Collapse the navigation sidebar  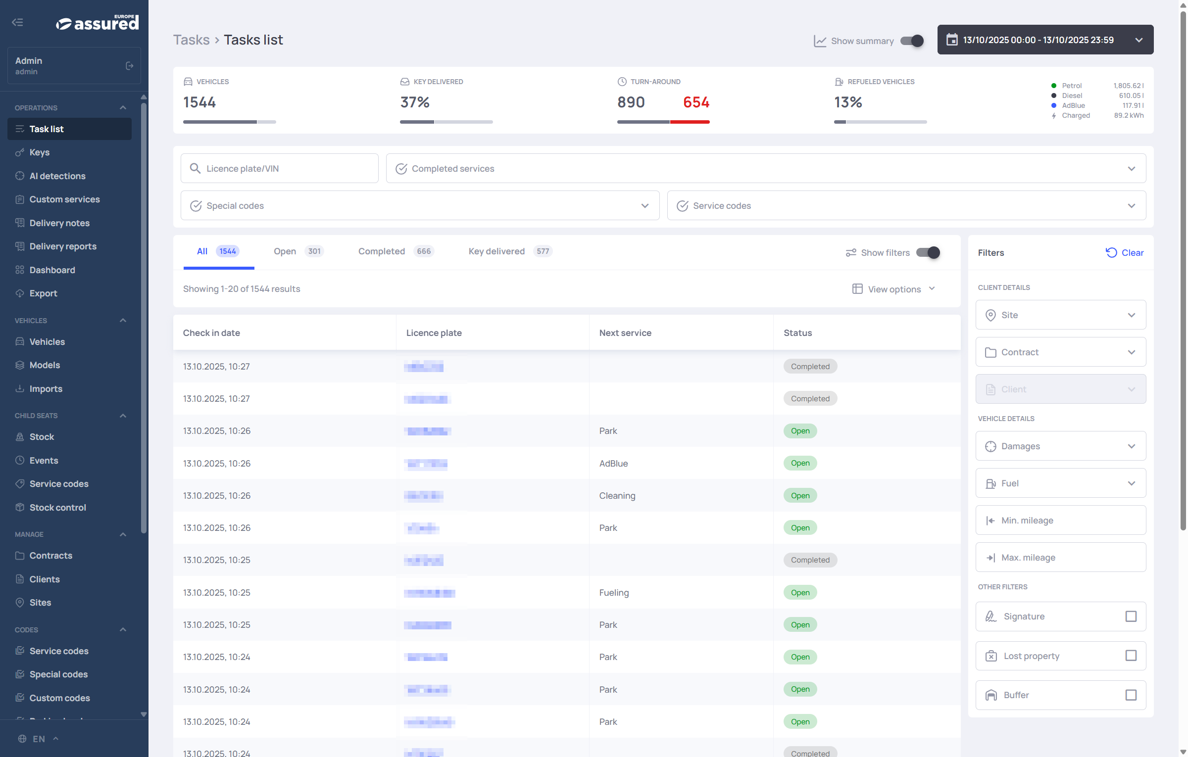tap(17, 22)
